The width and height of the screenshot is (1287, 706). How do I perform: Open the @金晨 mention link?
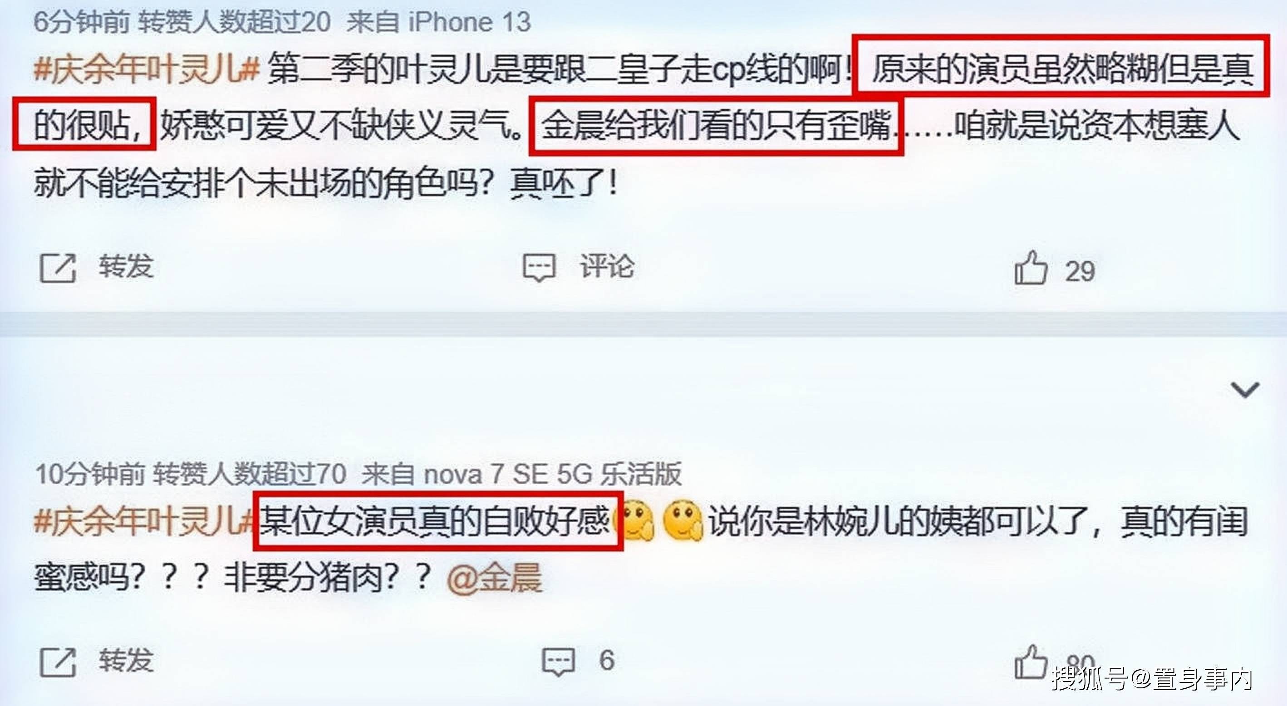[495, 578]
